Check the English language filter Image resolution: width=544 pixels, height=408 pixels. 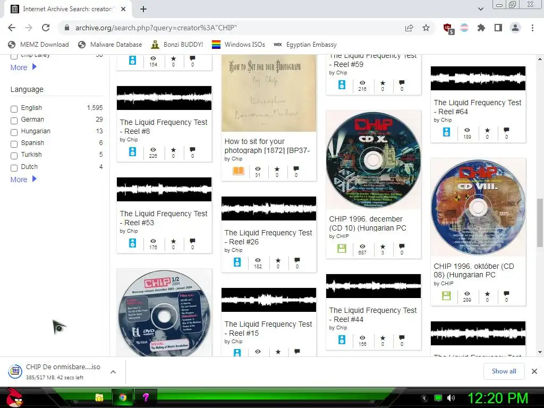(14, 109)
